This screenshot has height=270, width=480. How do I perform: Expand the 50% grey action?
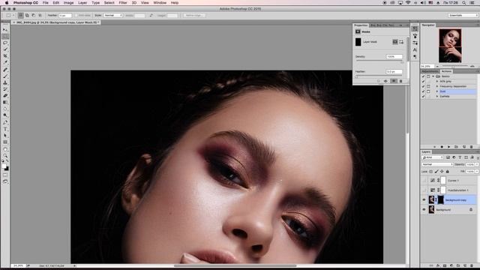click(x=437, y=82)
